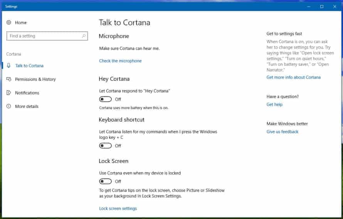Viewport: 343px width, 219px height.
Task: Open the More details page
Action: point(27,106)
